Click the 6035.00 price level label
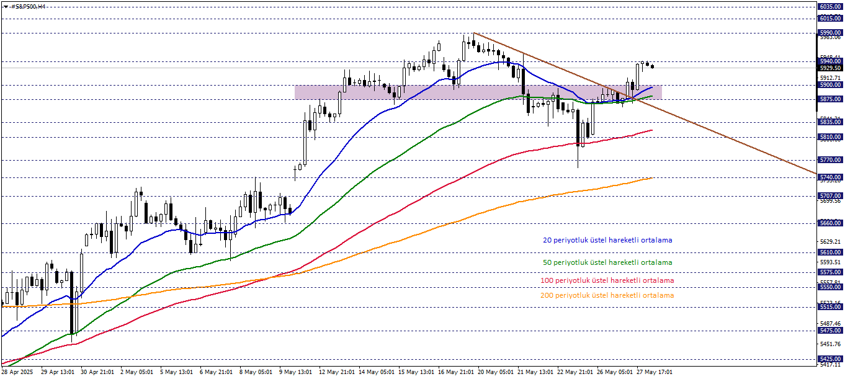 coord(830,7)
